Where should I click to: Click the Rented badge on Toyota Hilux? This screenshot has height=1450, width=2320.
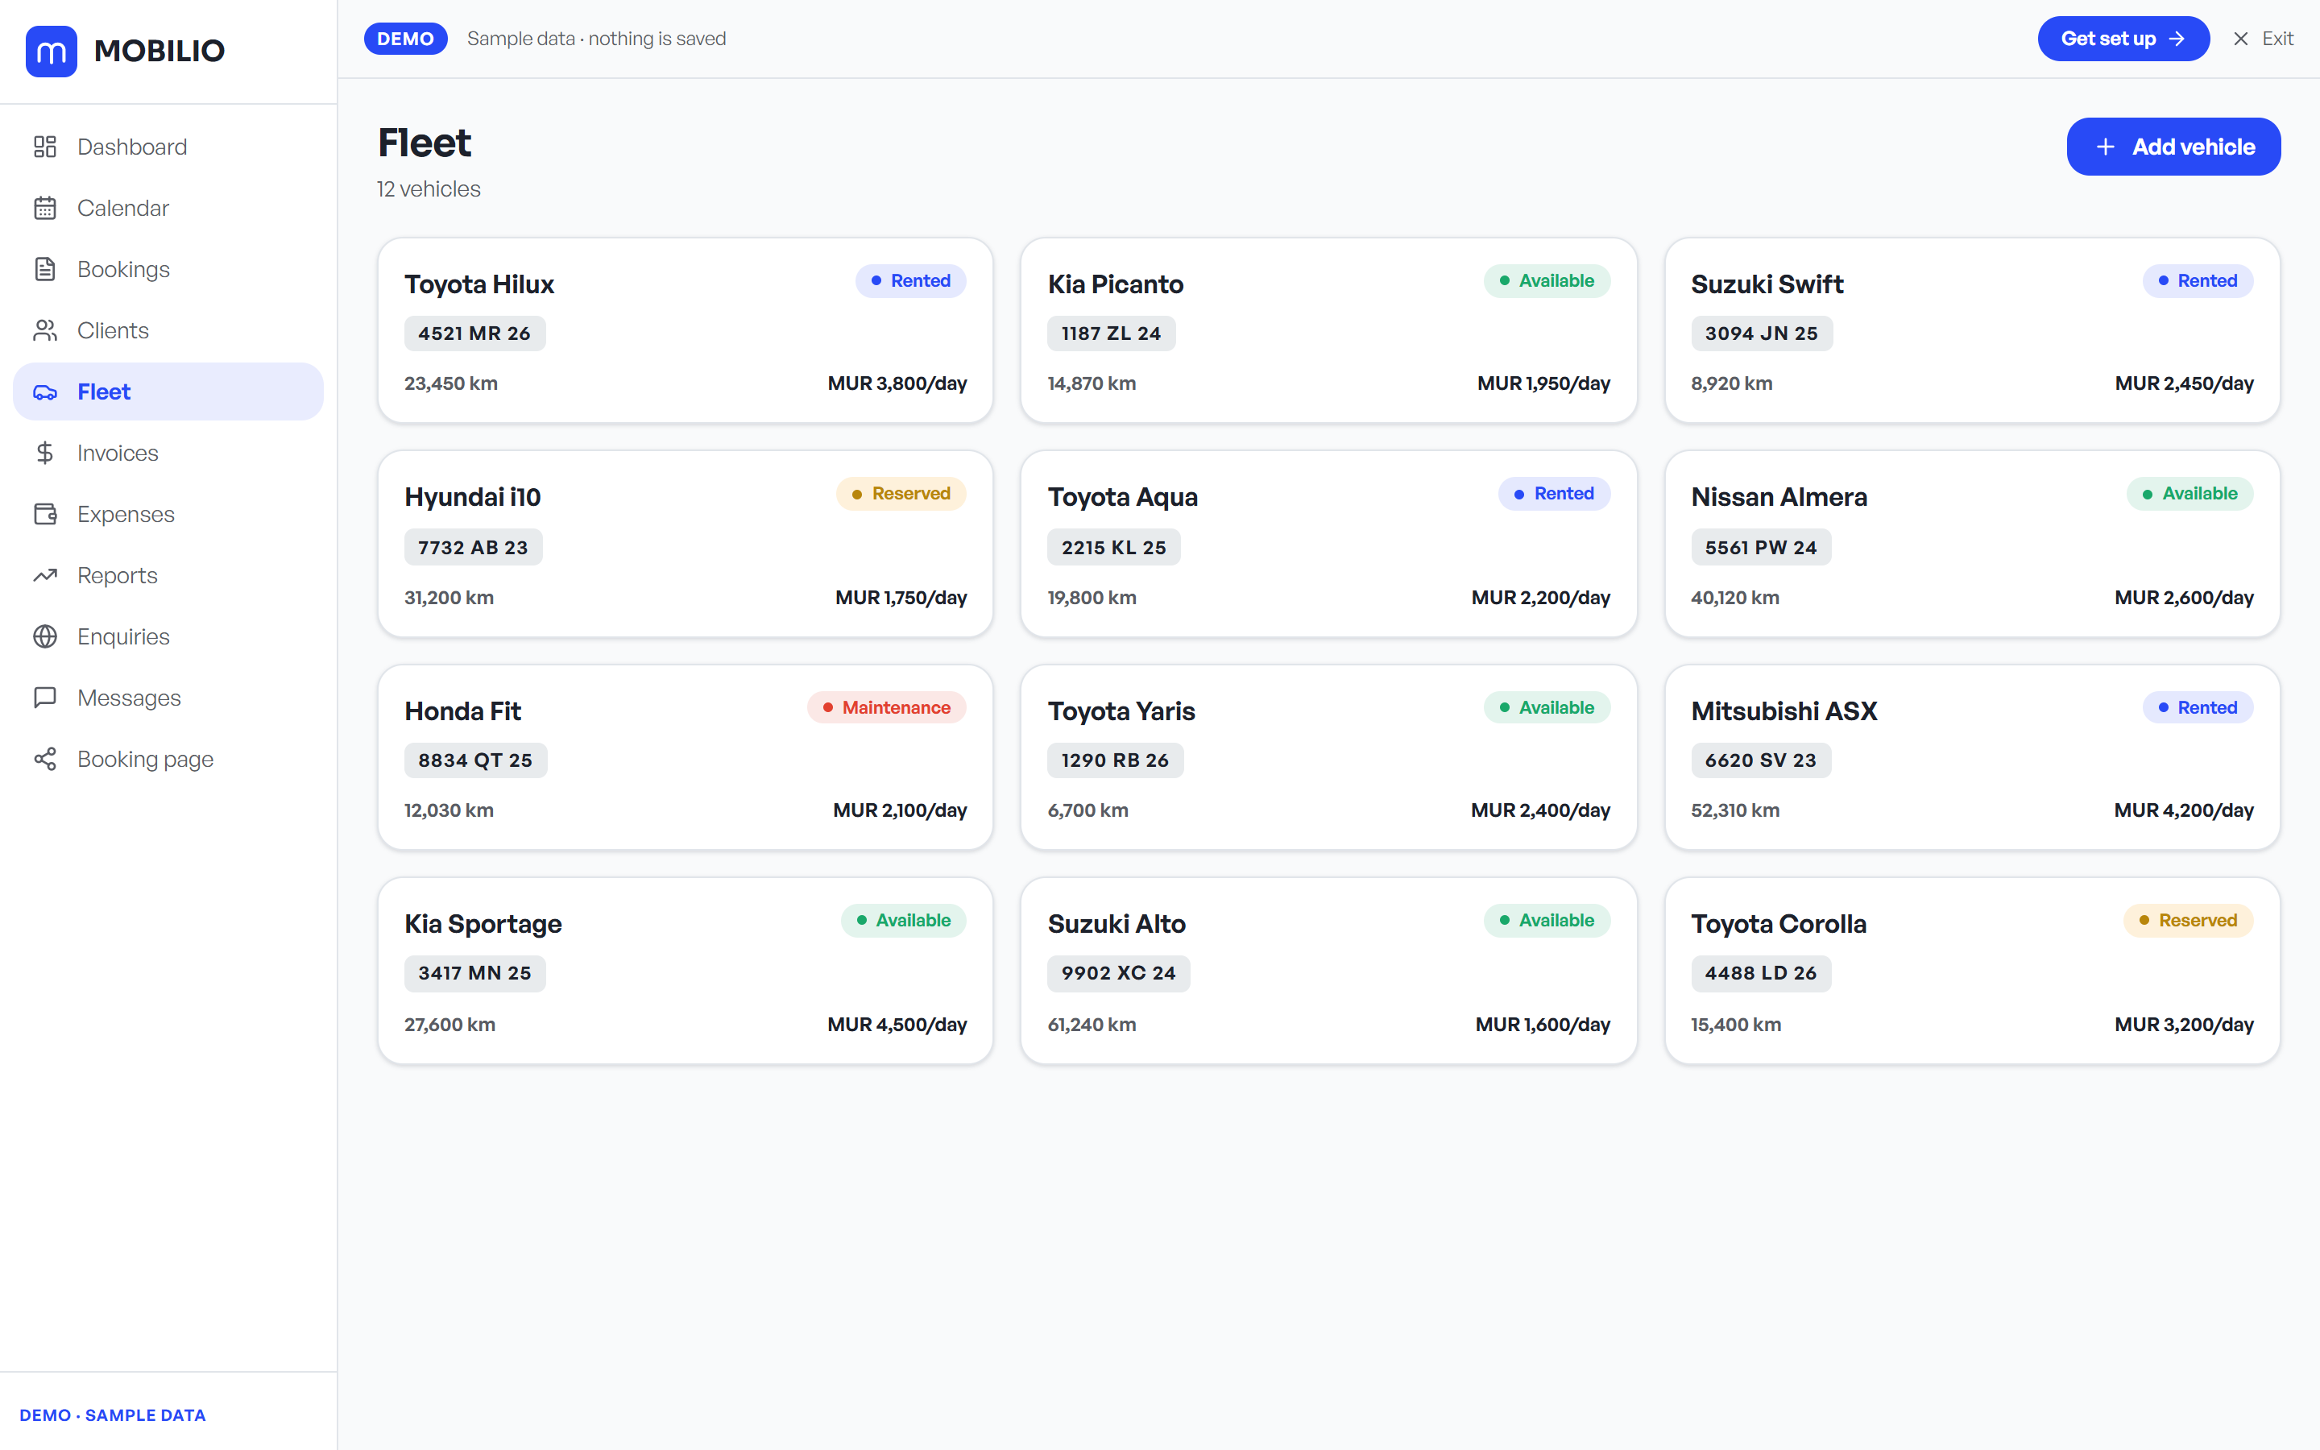[x=911, y=281]
